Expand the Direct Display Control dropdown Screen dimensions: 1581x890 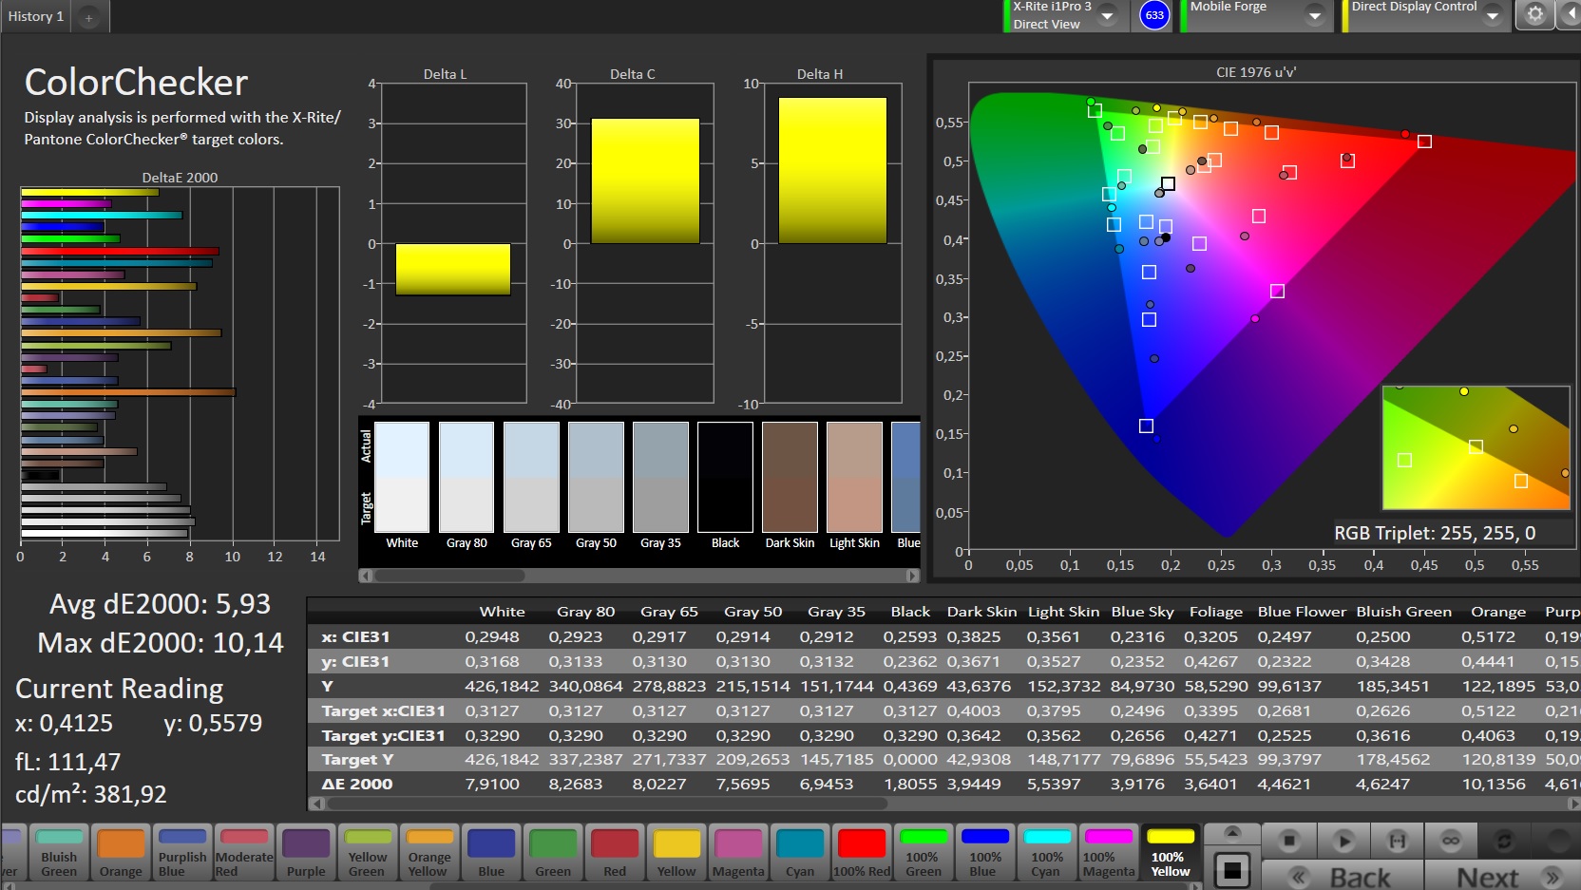(x=1493, y=15)
